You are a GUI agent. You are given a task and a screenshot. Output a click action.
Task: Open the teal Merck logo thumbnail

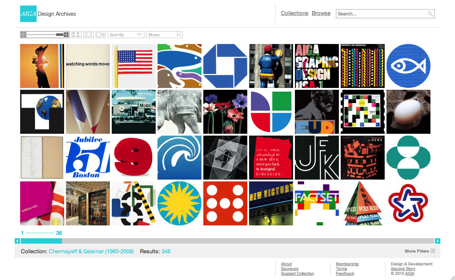pyautogui.click(x=408, y=158)
